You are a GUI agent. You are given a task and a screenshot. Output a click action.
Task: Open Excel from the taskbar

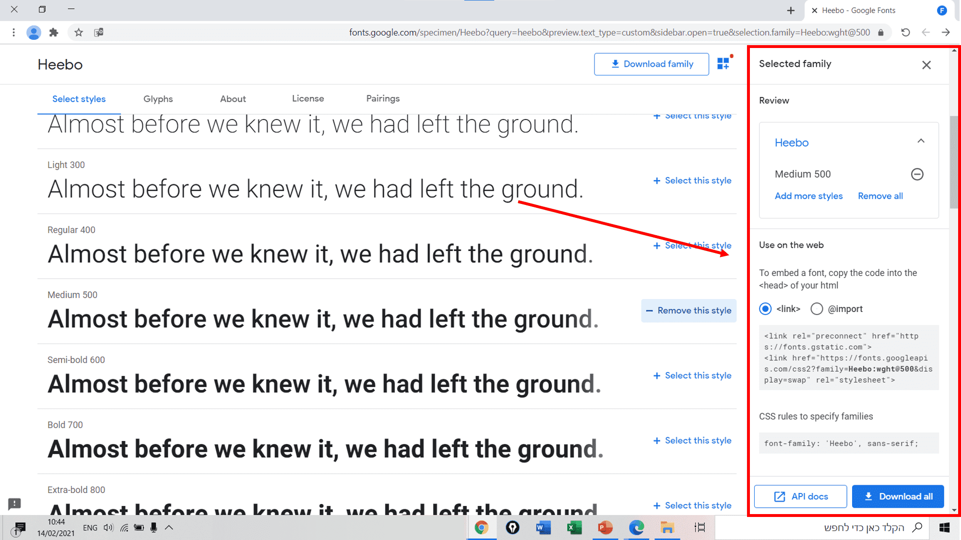(x=574, y=528)
